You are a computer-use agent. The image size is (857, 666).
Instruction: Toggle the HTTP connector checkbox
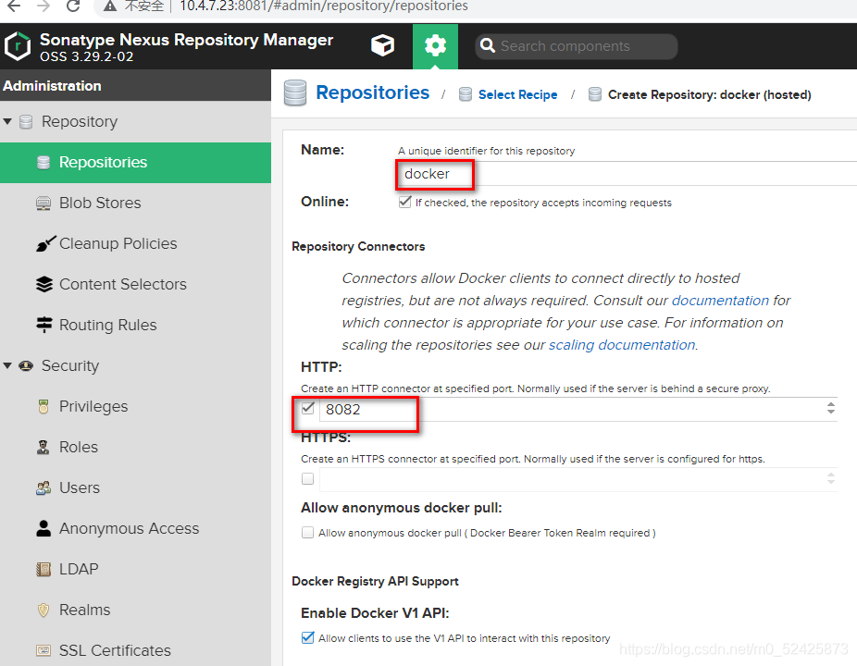(307, 408)
